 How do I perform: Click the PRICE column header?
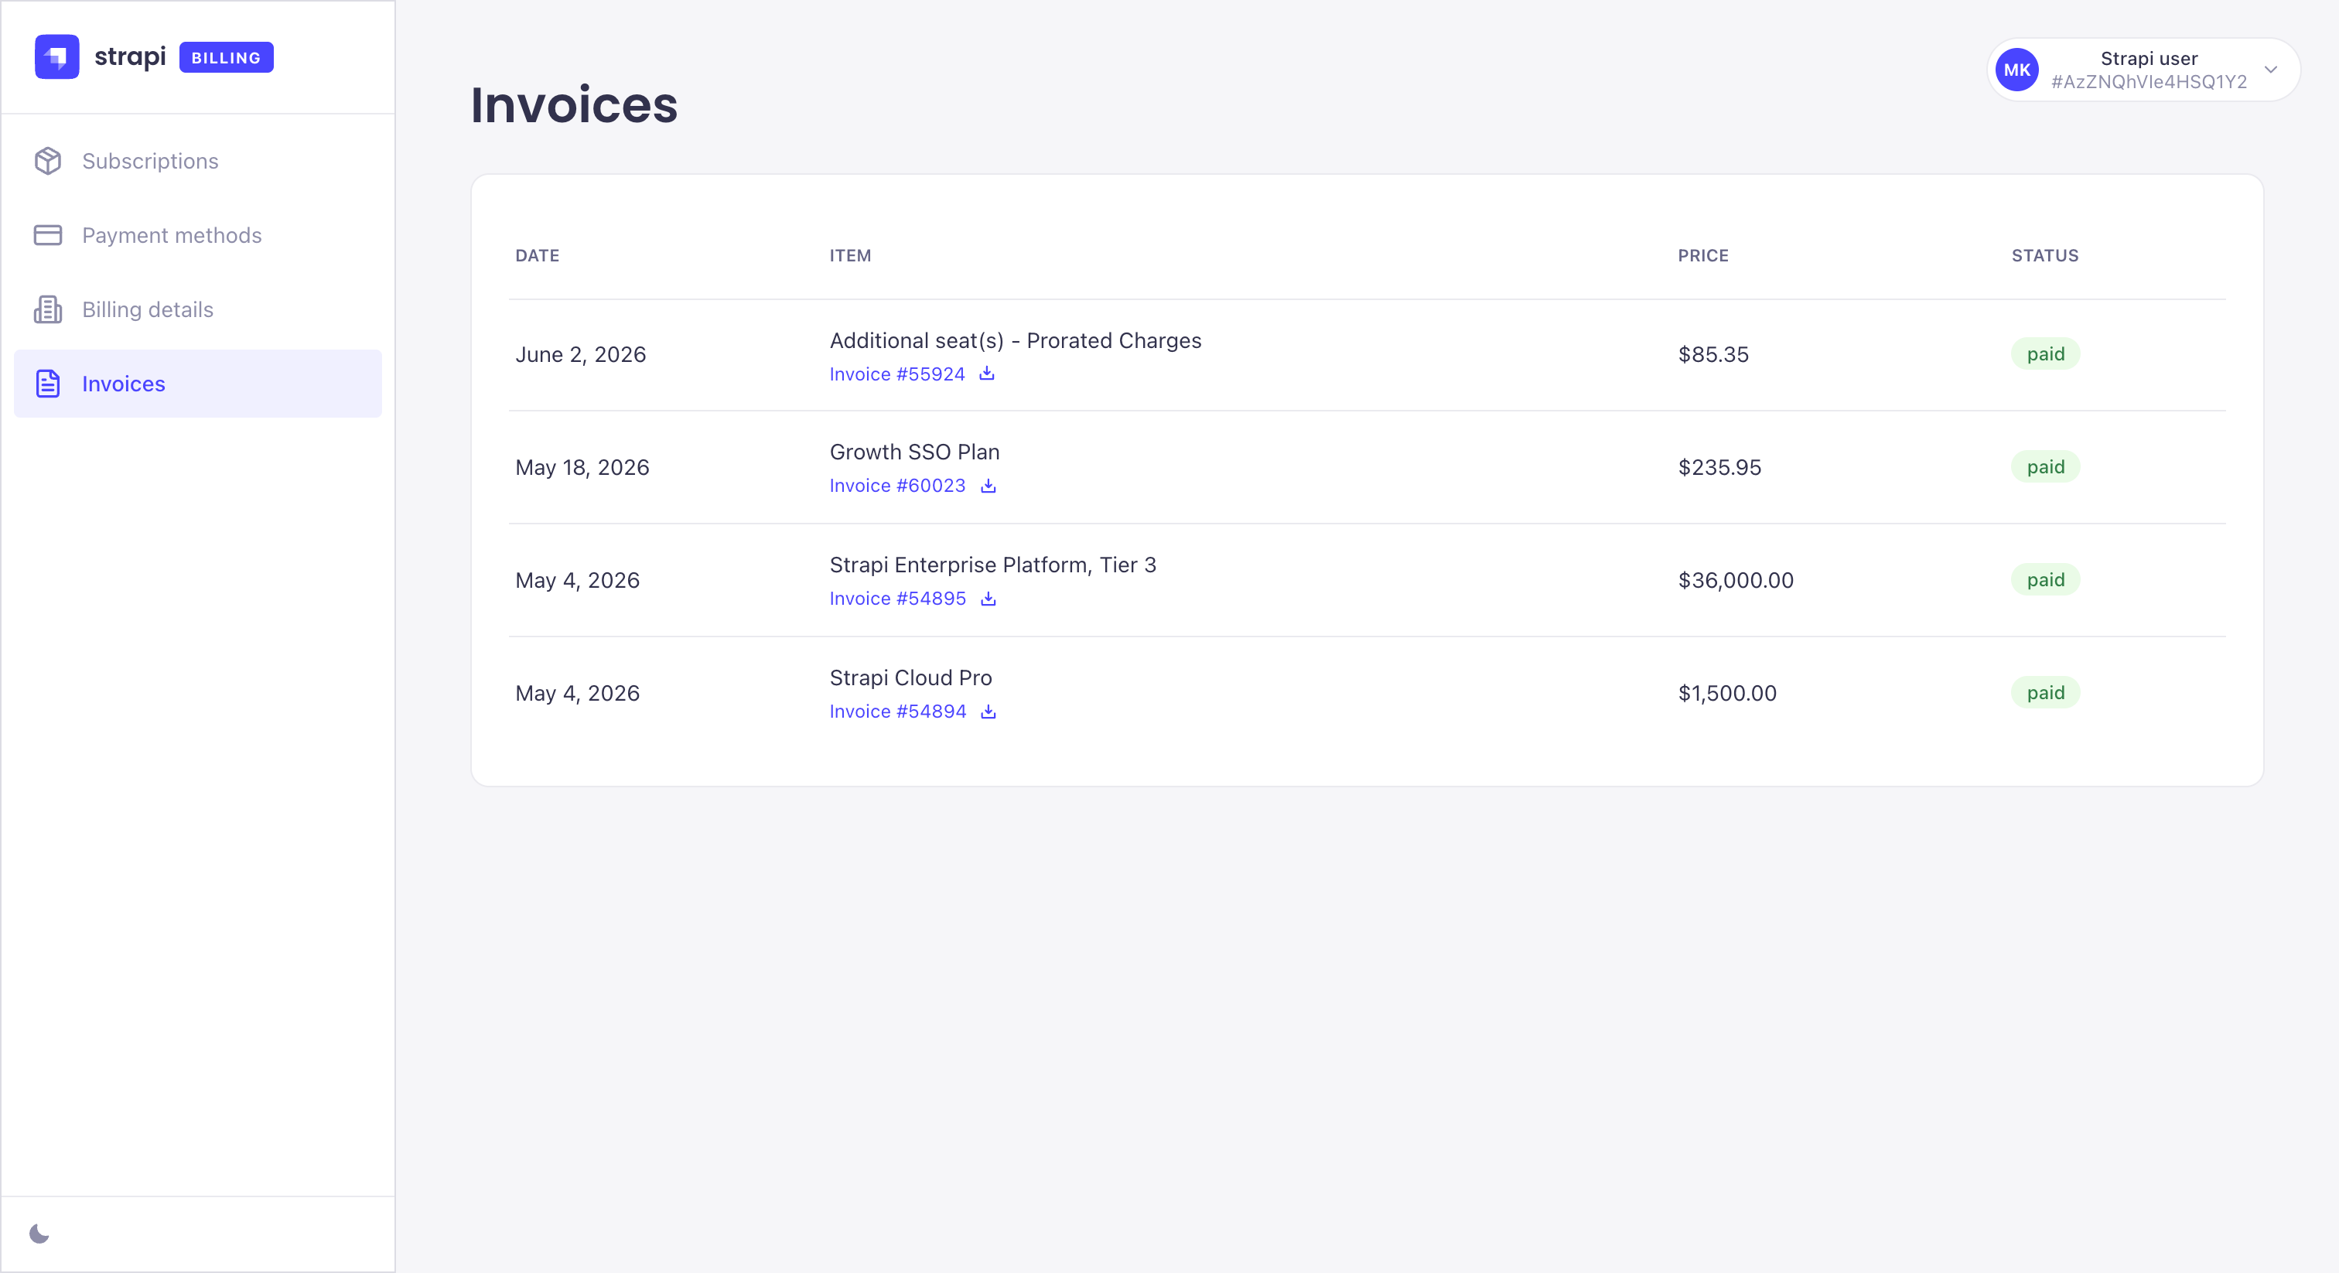(1702, 256)
